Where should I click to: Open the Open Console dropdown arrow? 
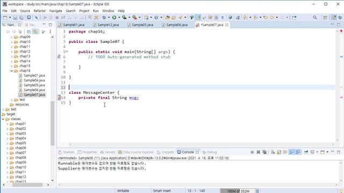(327, 152)
